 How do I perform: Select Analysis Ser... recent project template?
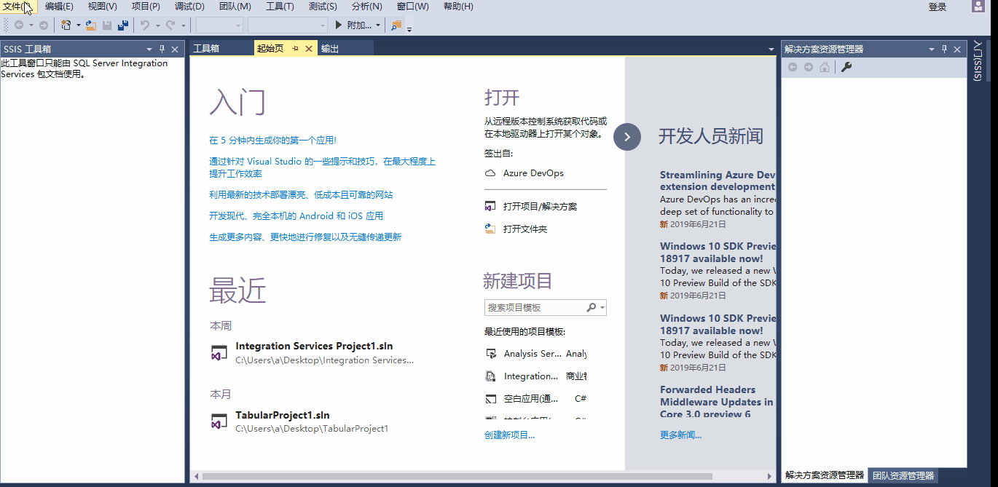(x=533, y=354)
